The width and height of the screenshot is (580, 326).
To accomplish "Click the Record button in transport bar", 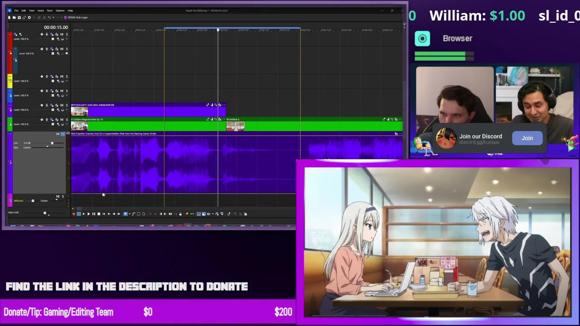I will click(73, 214).
